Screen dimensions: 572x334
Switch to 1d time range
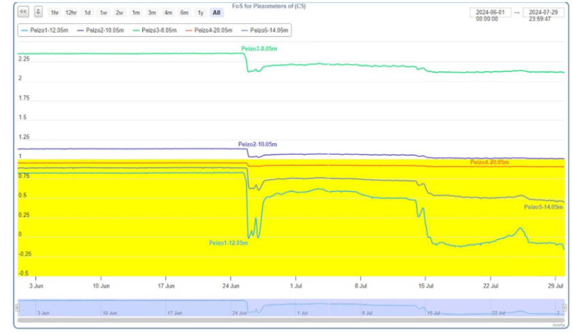(87, 13)
